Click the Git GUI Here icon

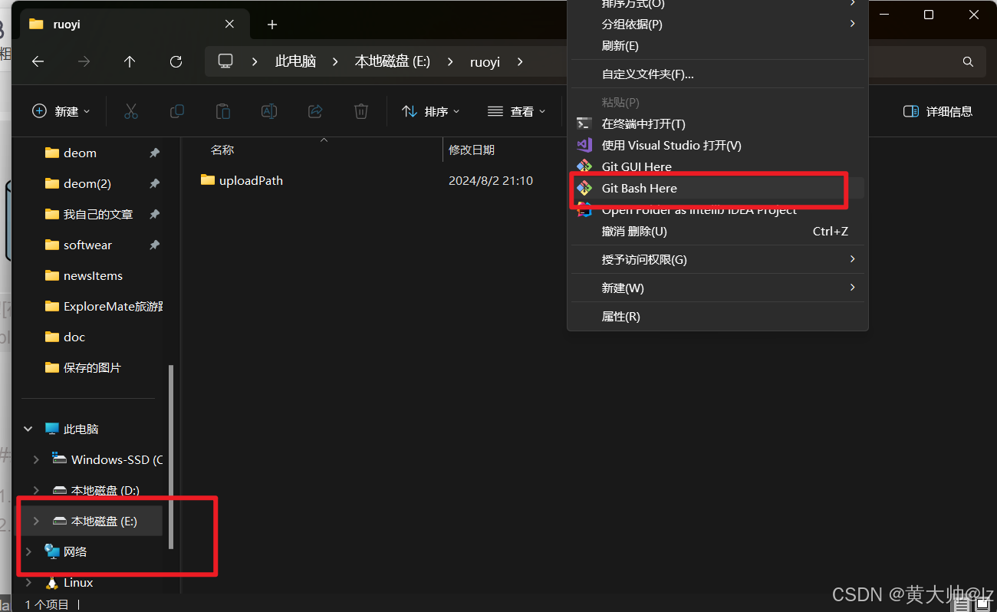click(x=584, y=166)
